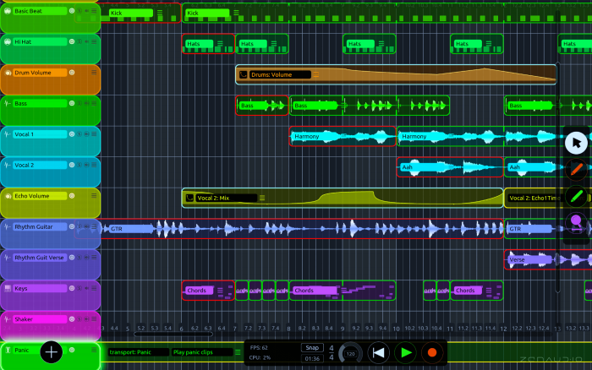Click the round button beside Echo Volume name
The image size is (592, 370).
[x=72, y=196]
